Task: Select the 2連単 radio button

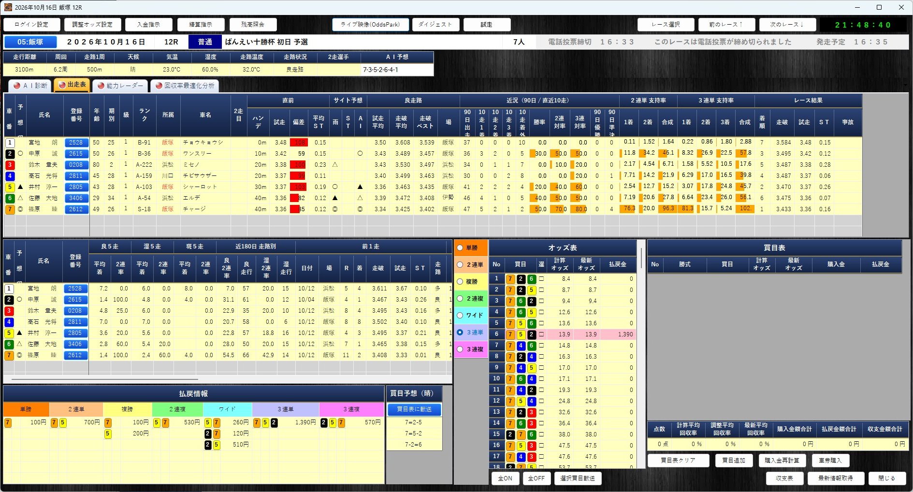Action: [x=460, y=265]
